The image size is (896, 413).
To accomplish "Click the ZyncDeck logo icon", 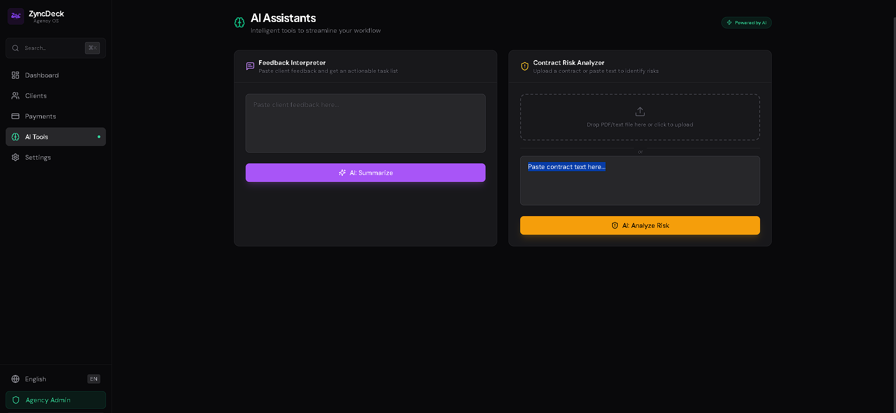I will tap(16, 16).
